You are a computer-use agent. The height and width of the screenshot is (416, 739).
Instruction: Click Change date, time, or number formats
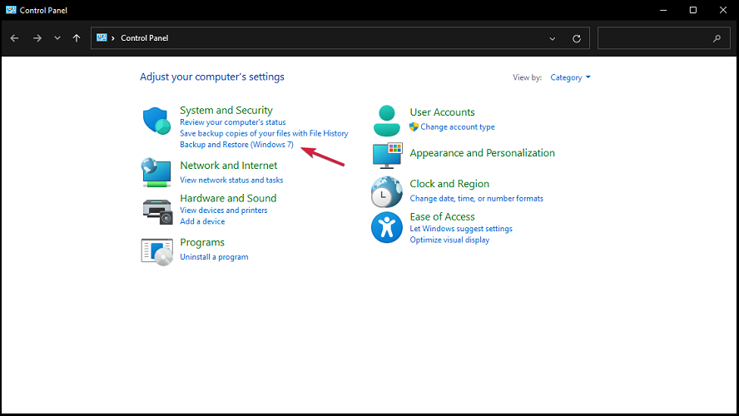477,198
